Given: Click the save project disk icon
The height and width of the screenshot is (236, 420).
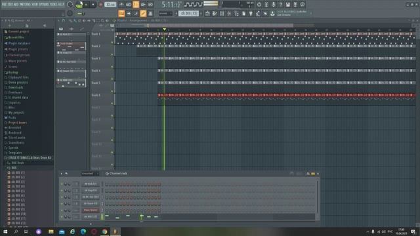Looking at the screenshot, I should [x=287, y=5].
